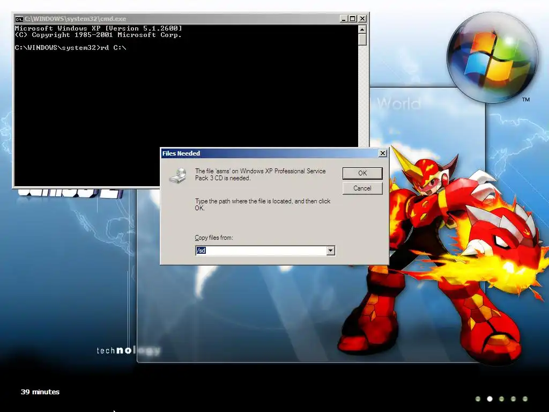Click the Windows logo orb
The width and height of the screenshot is (549, 412).
click(x=493, y=58)
